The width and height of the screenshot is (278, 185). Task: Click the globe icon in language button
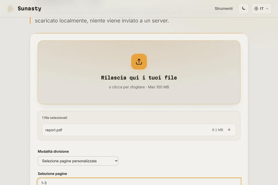(x=256, y=9)
